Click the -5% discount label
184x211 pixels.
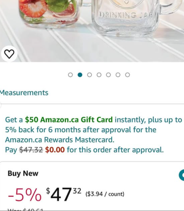point(25,195)
